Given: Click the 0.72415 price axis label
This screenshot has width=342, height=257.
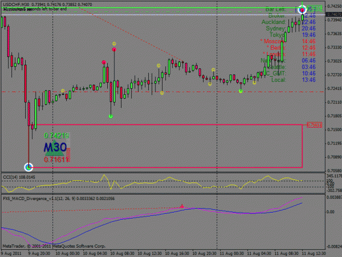Looking at the screenshot, I should 334,88.
